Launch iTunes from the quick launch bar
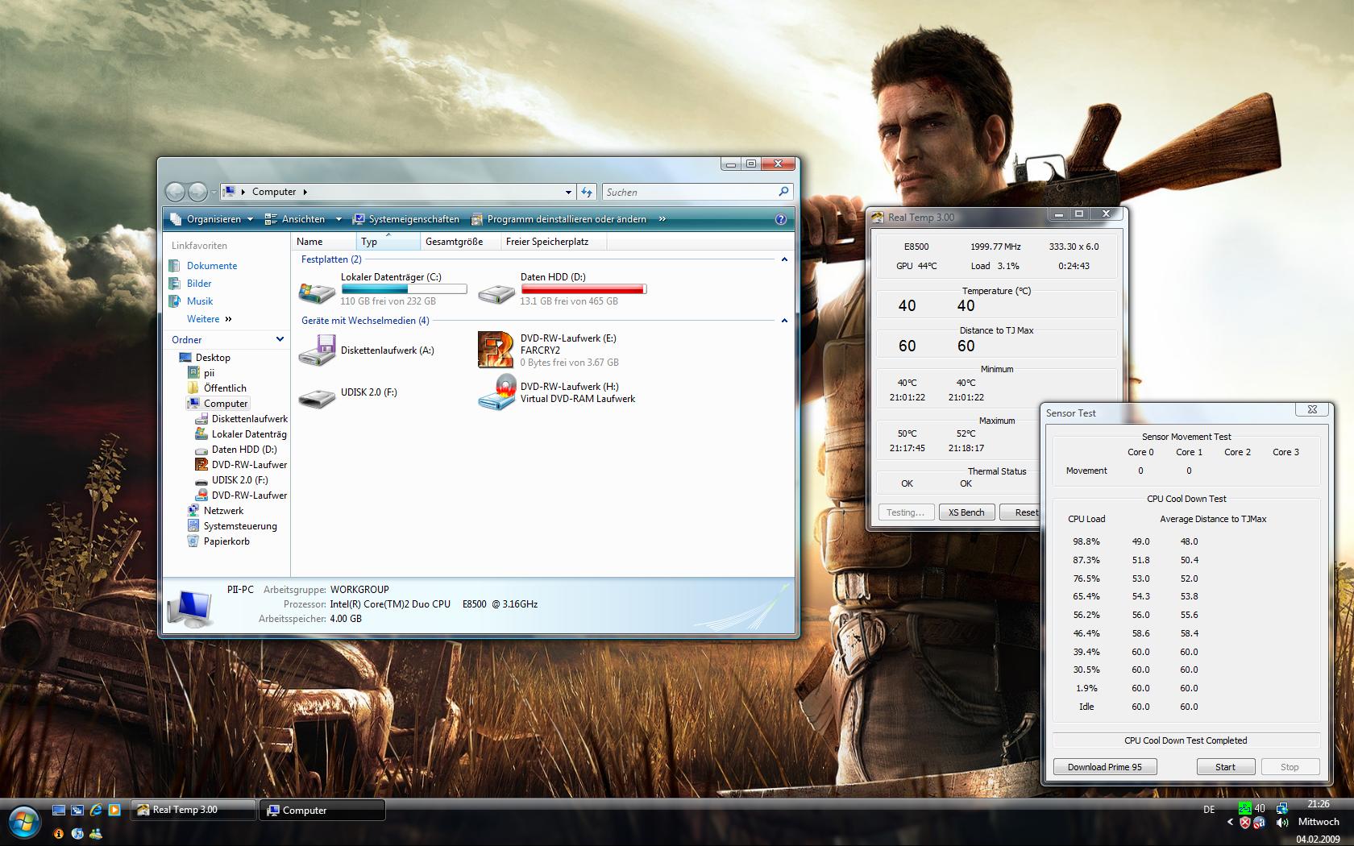The width and height of the screenshot is (1354, 846). click(77, 834)
